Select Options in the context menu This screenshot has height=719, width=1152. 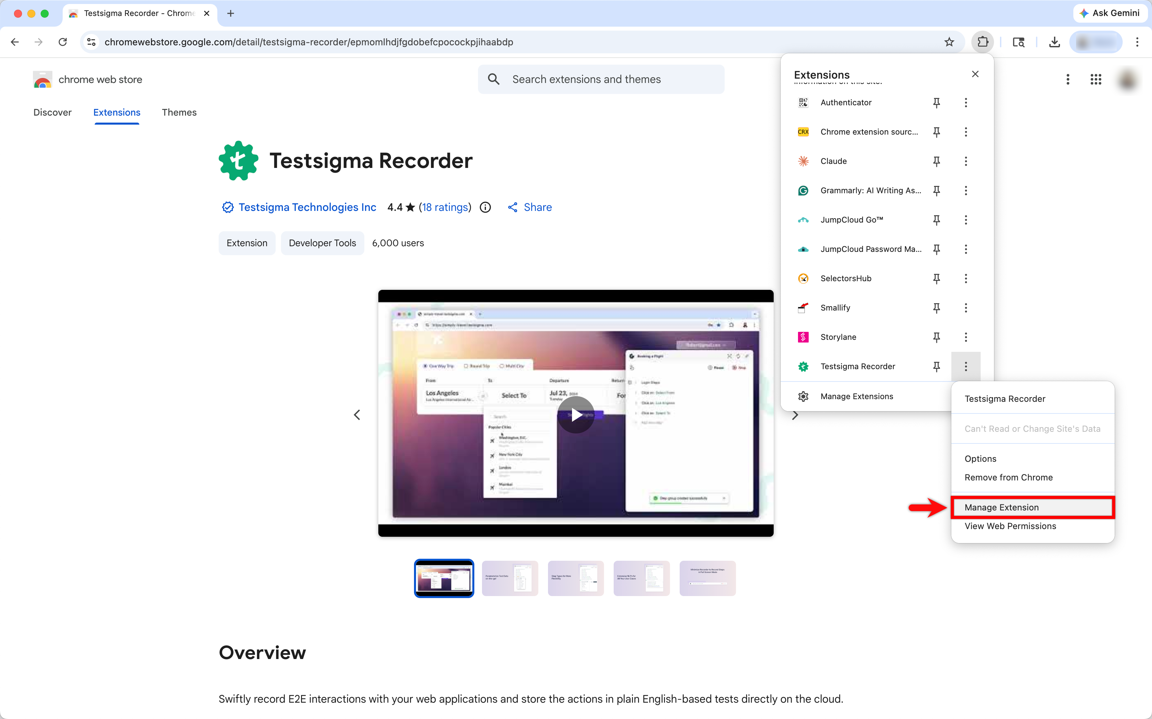(1033, 459)
